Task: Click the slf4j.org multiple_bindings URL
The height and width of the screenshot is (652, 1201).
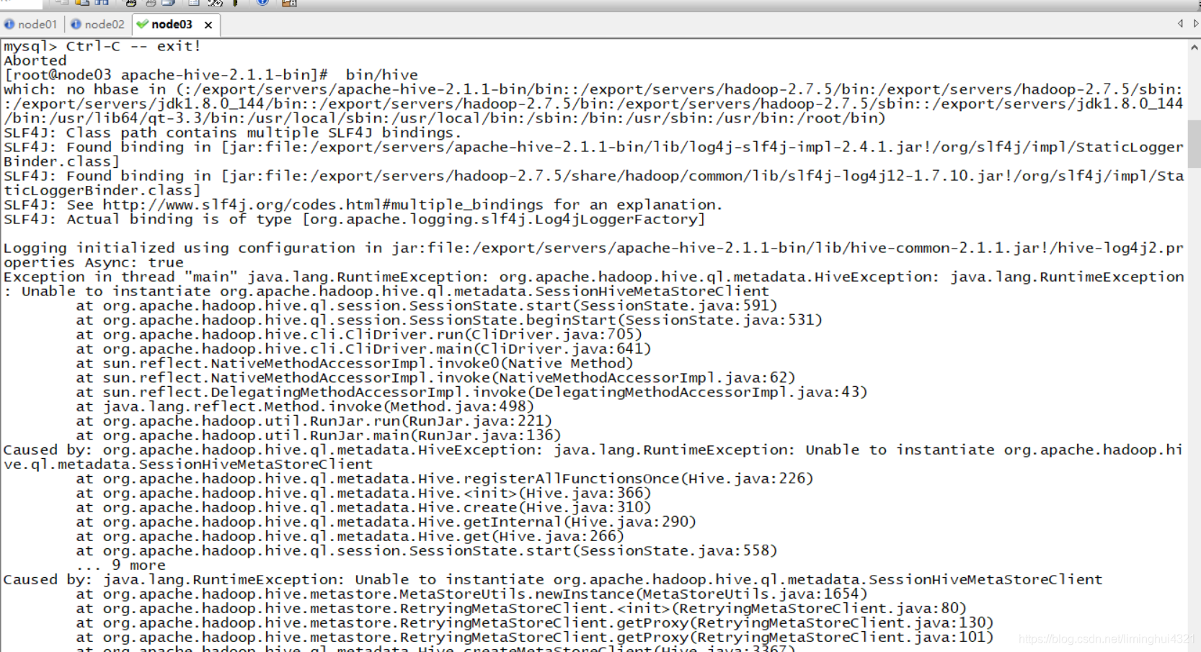Action: click(x=323, y=205)
